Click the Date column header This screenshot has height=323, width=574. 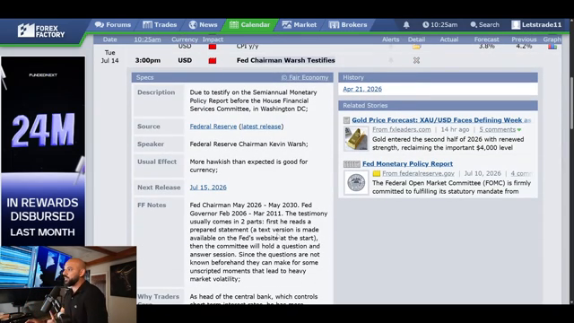[x=109, y=39]
